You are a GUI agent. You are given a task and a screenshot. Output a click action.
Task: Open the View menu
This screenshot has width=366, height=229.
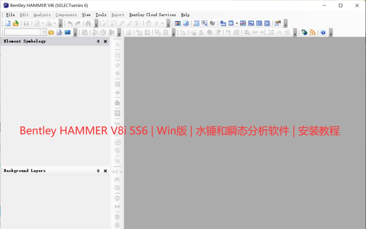point(86,15)
